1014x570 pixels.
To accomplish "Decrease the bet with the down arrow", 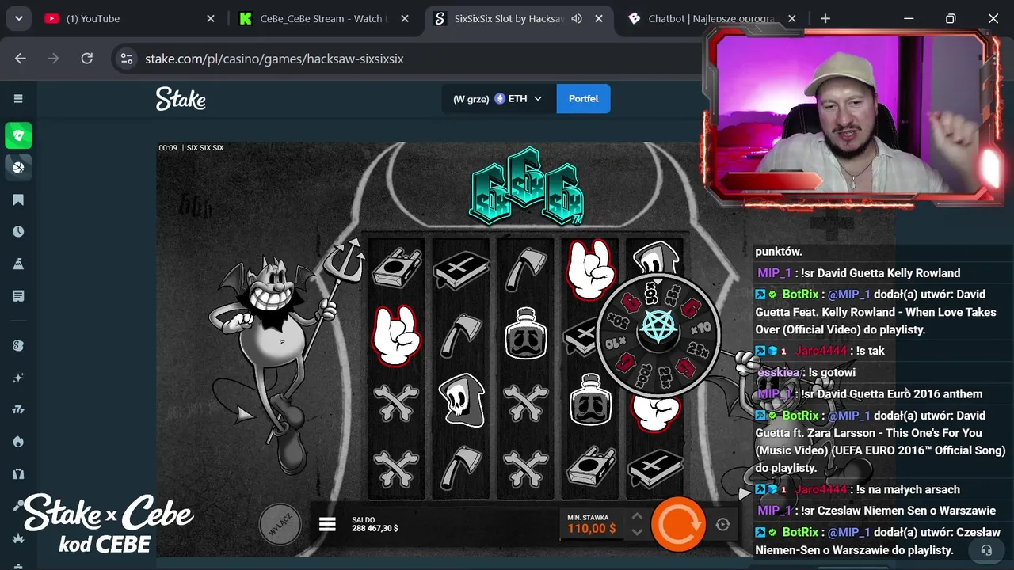I will click(637, 532).
